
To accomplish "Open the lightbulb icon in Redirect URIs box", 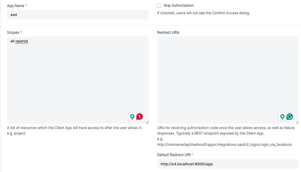I will point(282,116).
